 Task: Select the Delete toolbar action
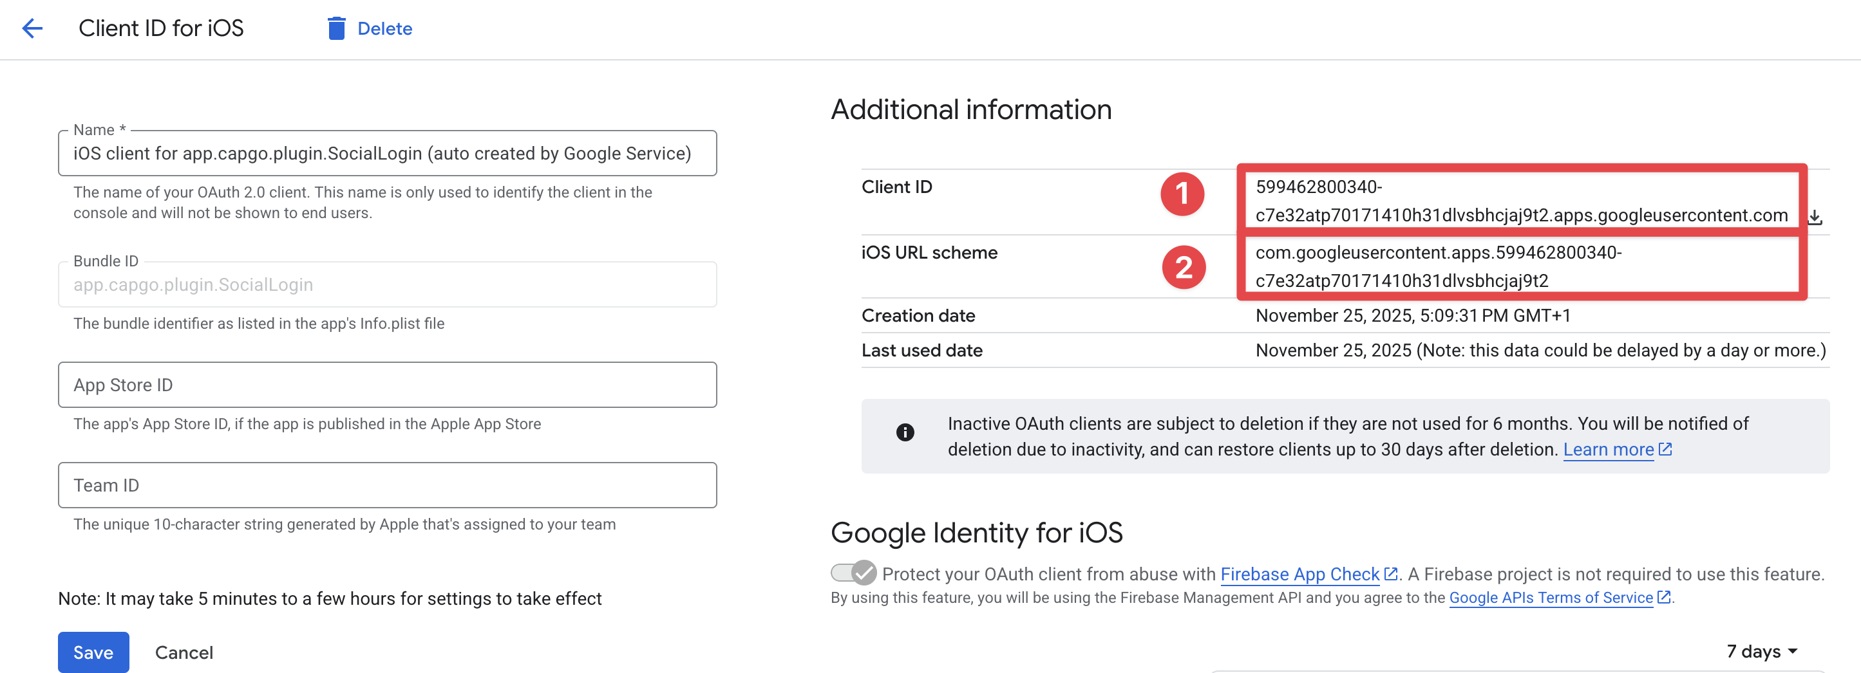pos(384,28)
